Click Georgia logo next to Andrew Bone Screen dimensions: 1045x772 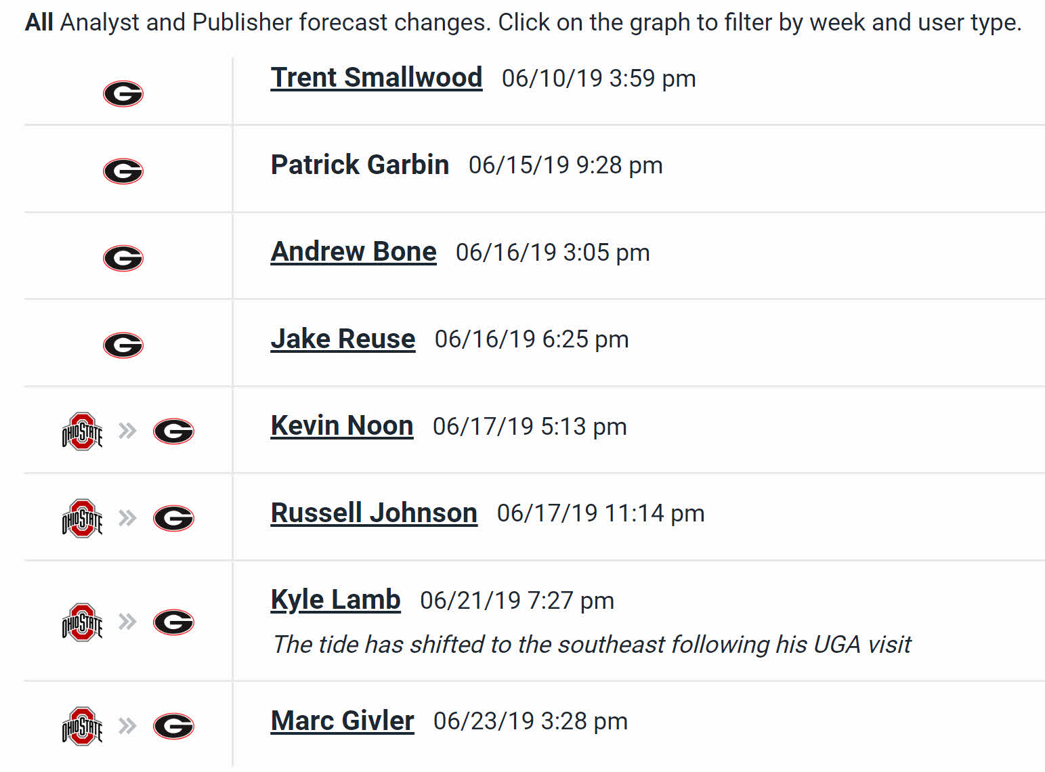pos(123,258)
